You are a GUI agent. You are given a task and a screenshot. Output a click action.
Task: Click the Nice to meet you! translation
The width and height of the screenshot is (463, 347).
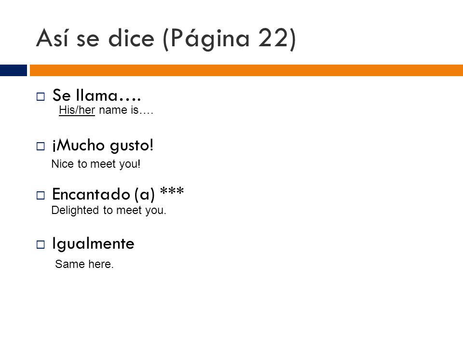(95, 164)
